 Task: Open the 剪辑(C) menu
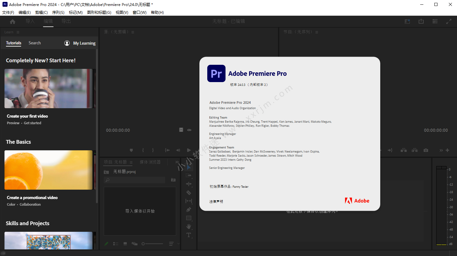click(42, 13)
